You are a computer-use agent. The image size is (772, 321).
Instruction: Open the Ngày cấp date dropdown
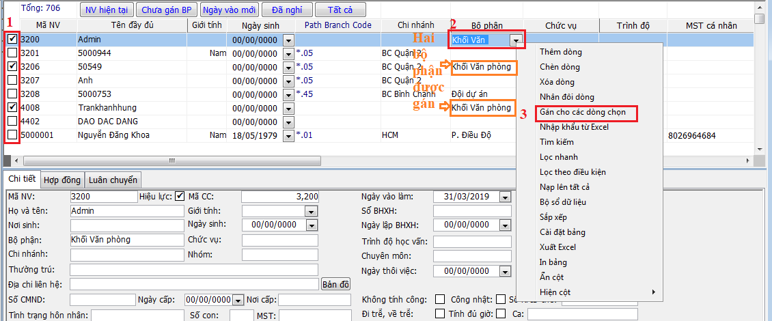pyautogui.click(x=238, y=300)
